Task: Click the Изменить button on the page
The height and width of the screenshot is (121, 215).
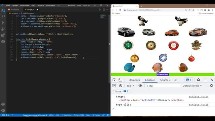Action: click(x=163, y=74)
